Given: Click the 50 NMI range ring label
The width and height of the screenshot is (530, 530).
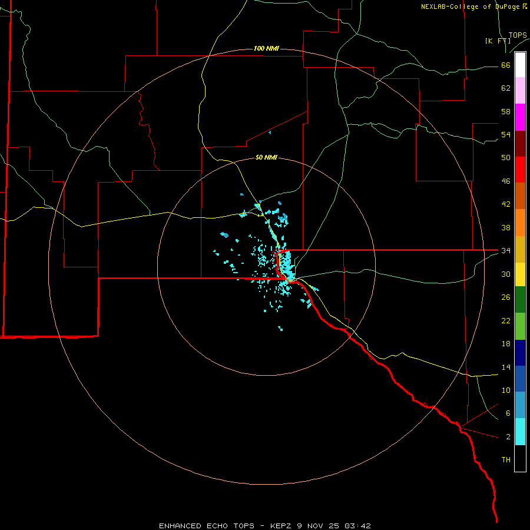Looking at the screenshot, I should click(266, 157).
